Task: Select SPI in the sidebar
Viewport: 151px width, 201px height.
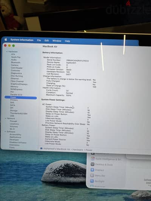Action: [x=12, y=108]
